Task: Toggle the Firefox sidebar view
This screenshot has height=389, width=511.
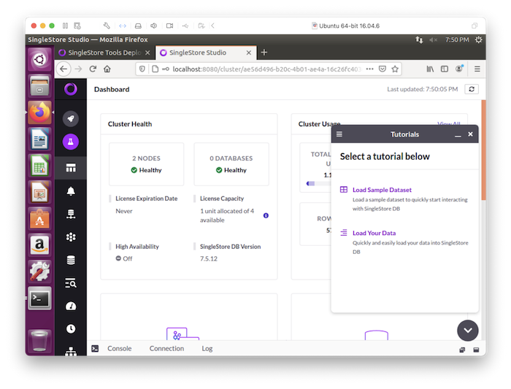Action: [444, 69]
